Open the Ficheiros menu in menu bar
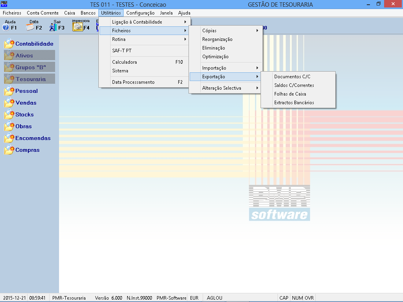Screen dimensions: 403x302 coord(12,13)
